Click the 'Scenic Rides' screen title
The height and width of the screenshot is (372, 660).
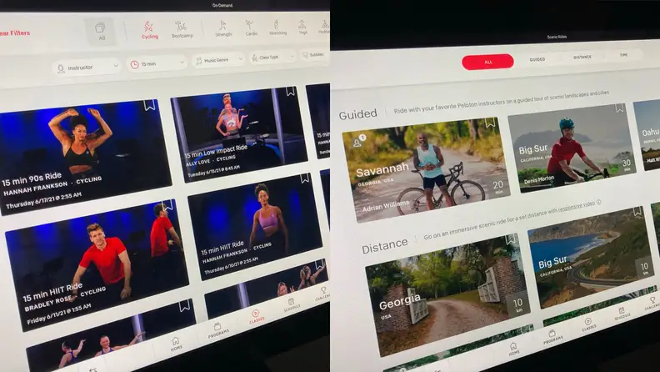[x=557, y=37]
